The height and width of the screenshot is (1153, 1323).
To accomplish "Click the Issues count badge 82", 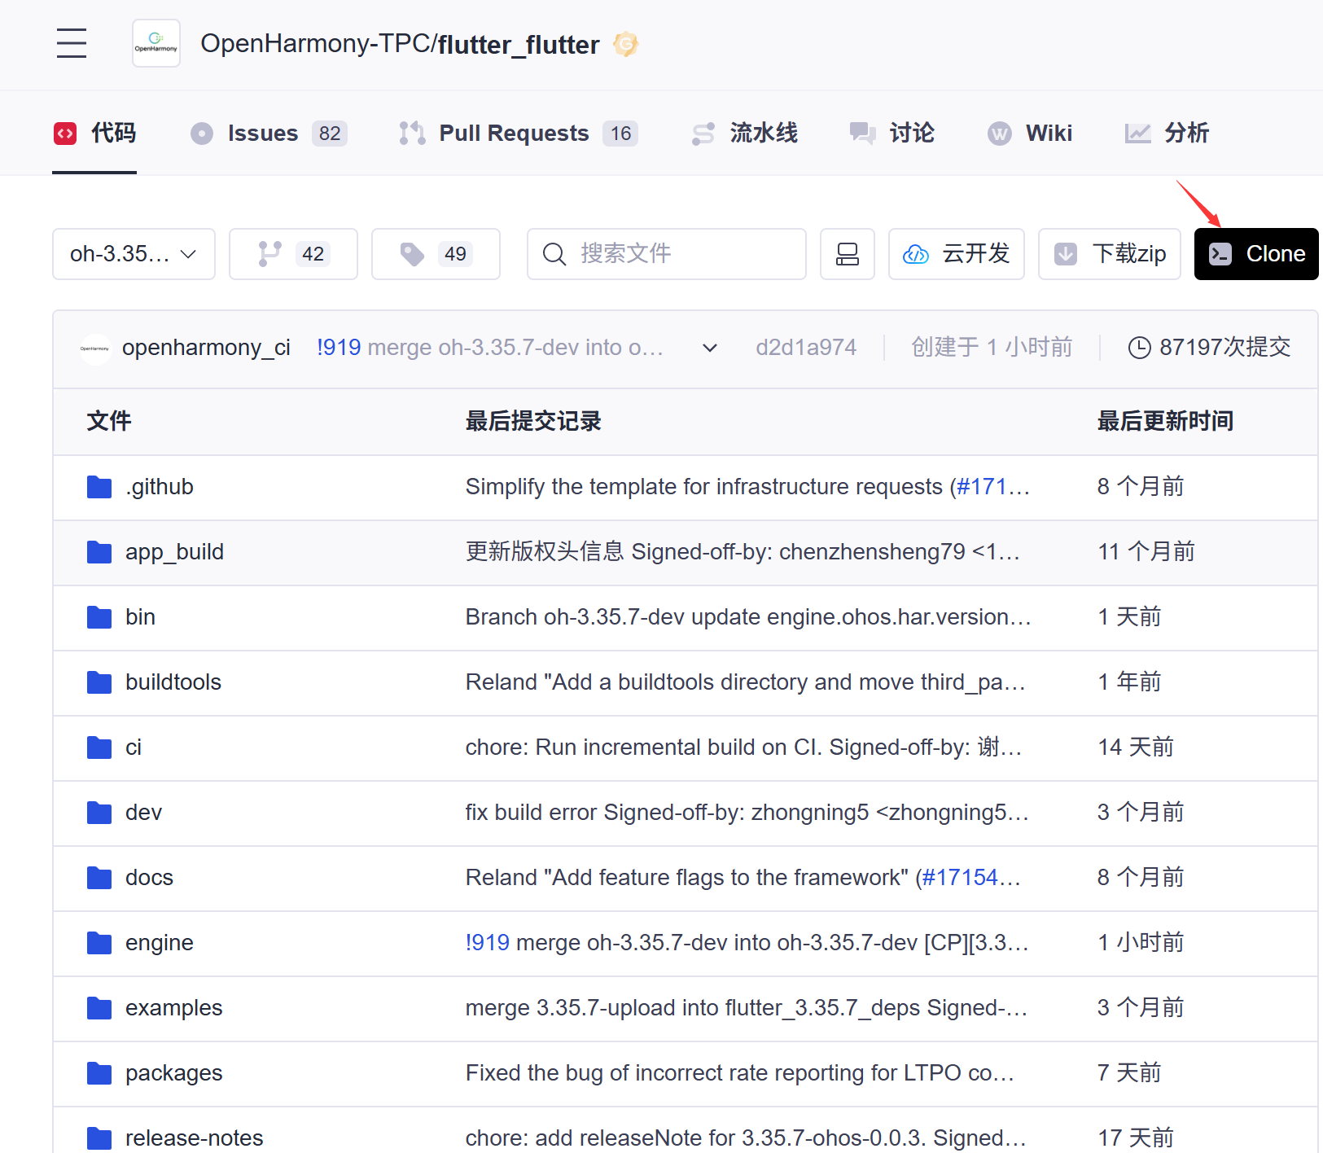I will pyautogui.click(x=330, y=134).
